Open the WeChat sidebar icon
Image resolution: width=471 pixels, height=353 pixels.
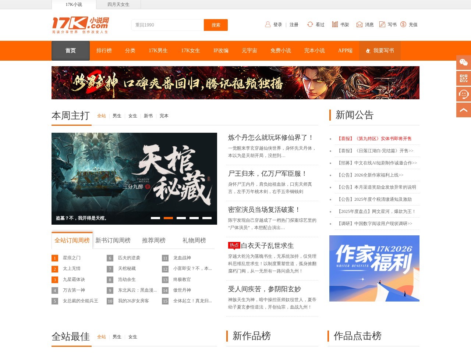[x=464, y=63]
